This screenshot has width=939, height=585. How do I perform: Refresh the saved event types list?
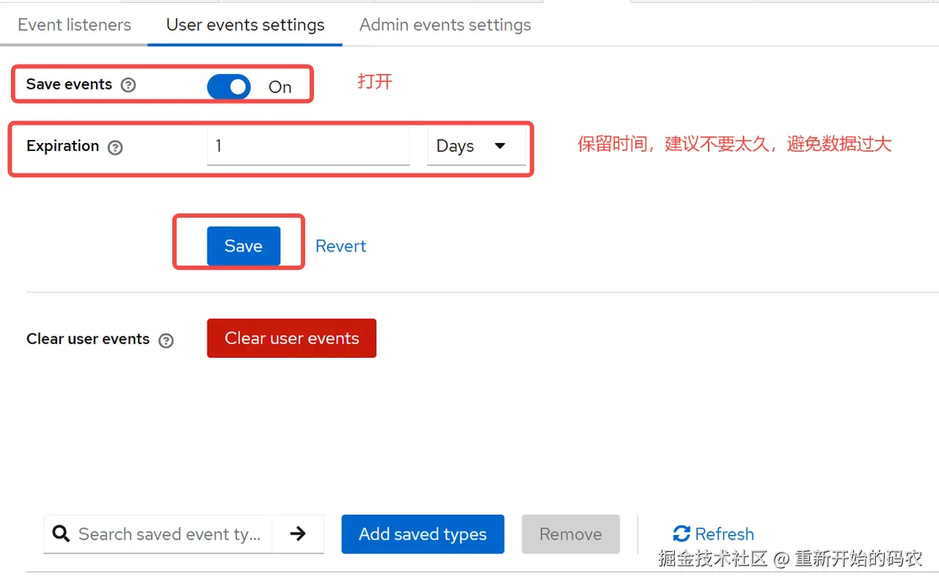click(713, 534)
